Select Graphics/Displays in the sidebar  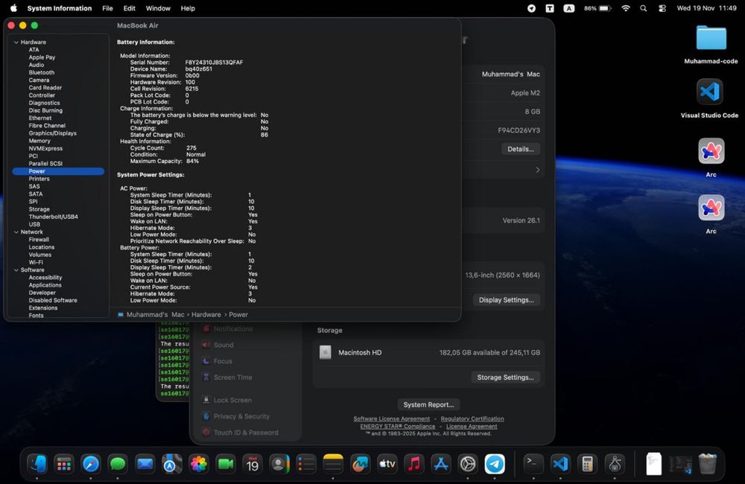coord(52,133)
